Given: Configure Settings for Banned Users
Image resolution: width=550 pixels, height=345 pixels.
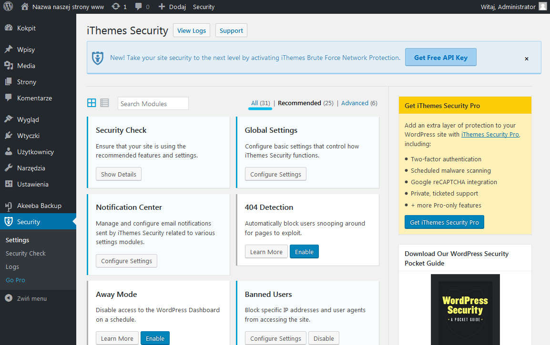Looking at the screenshot, I should (275, 338).
